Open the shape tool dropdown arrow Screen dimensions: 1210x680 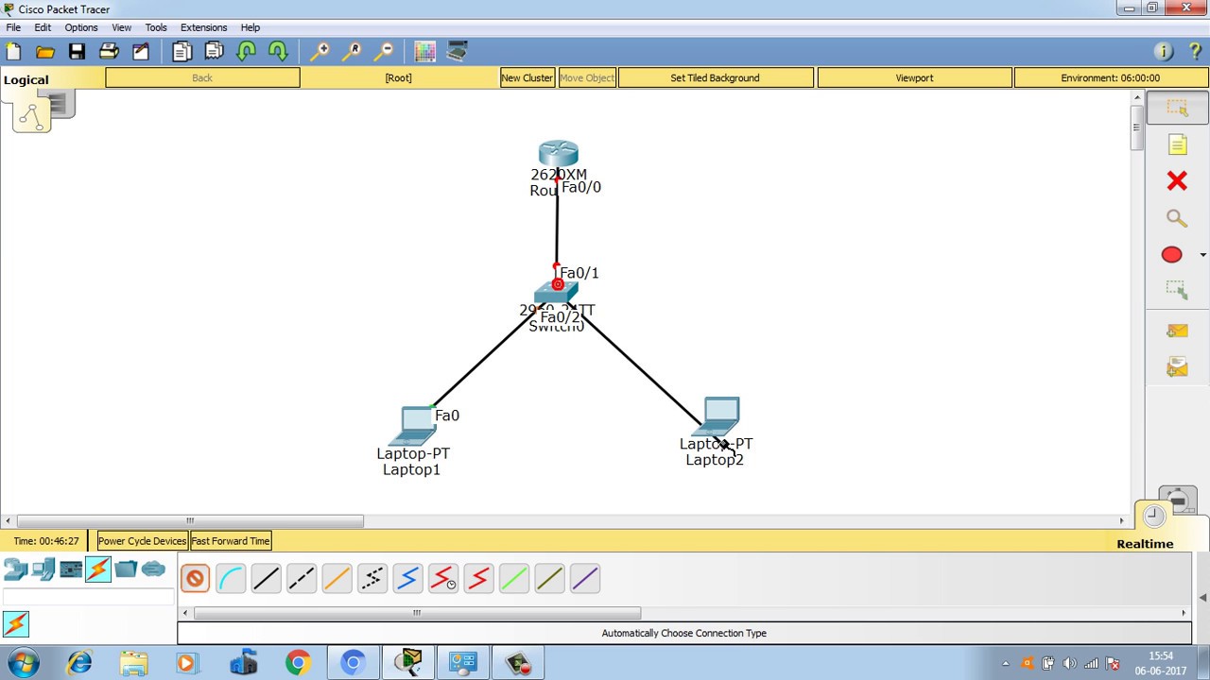click(1202, 255)
